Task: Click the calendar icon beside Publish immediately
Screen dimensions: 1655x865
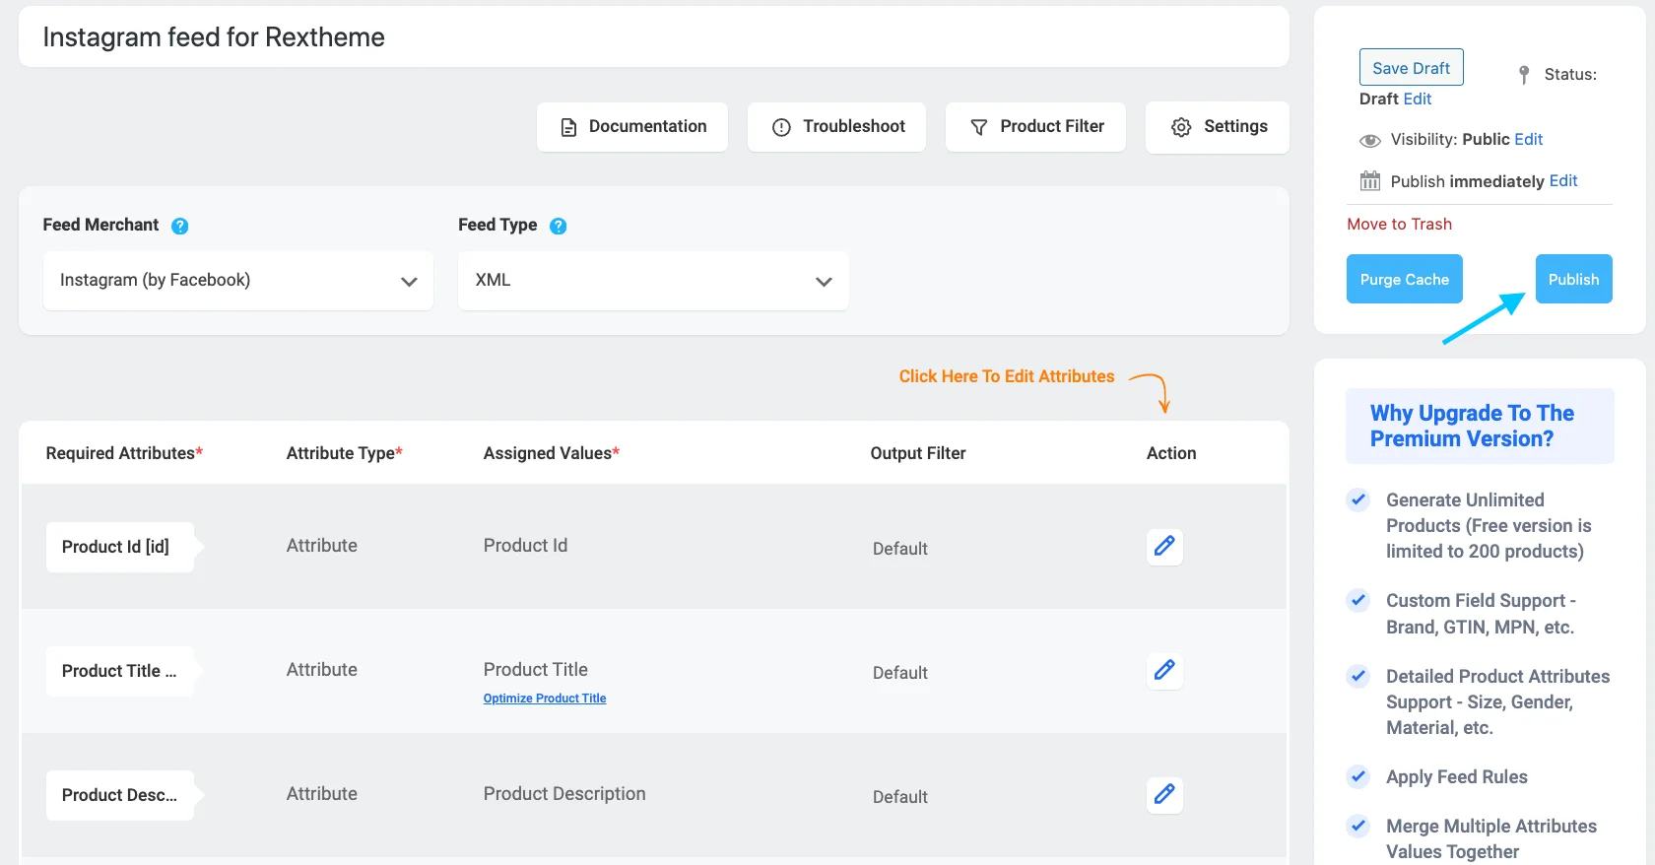Action: click(1369, 181)
